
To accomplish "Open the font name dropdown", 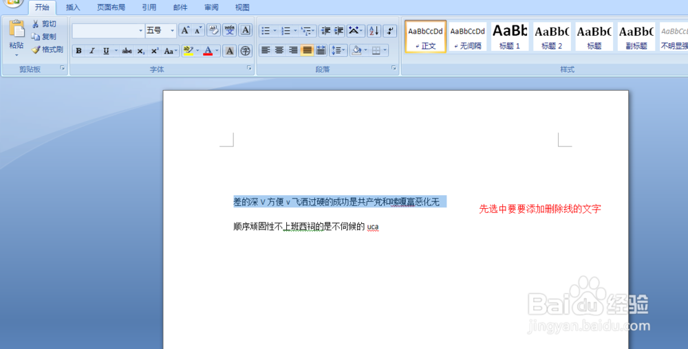I will [141, 31].
